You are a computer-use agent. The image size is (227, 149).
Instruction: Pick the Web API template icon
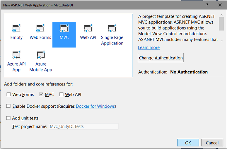point(88,28)
